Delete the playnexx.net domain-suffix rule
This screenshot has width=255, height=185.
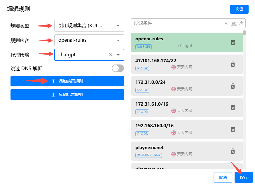(233, 151)
